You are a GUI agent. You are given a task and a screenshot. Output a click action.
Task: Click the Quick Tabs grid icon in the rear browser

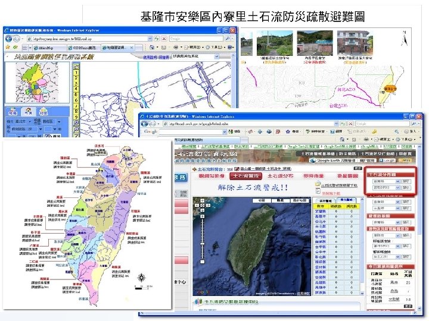click(24, 48)
